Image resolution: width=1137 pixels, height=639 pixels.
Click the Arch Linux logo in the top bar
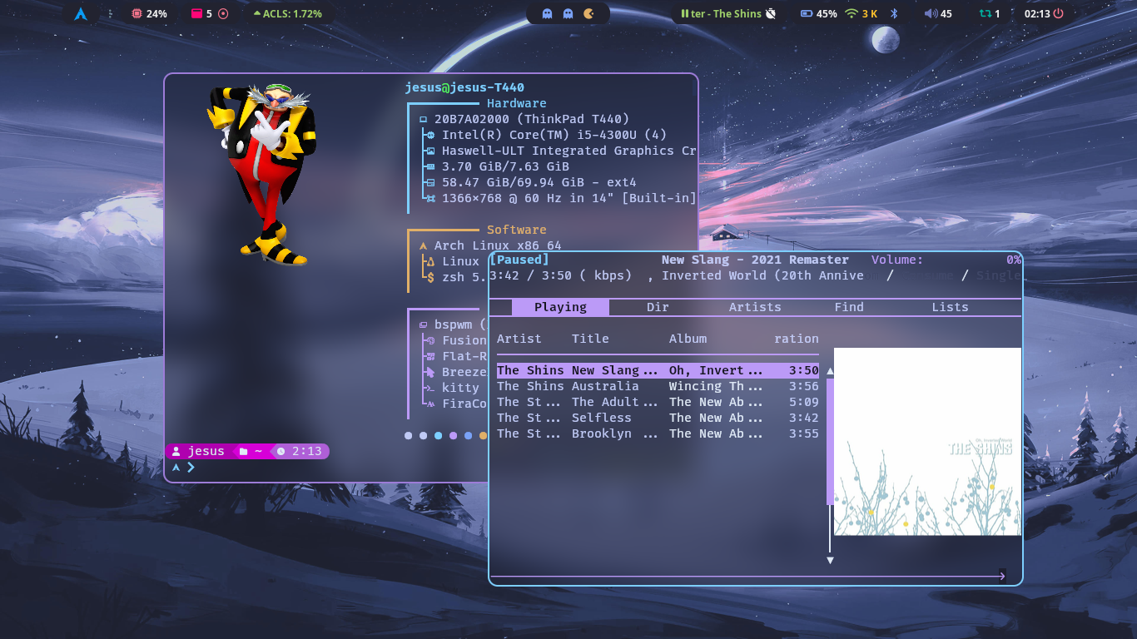tap(81, 12)
